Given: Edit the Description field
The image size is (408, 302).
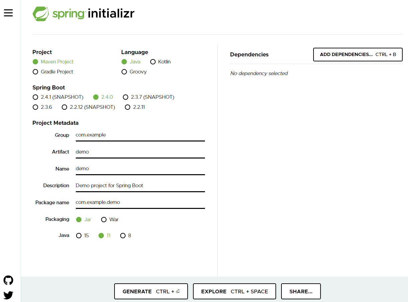Looking at the screenshot, I should pyautogui.click(x=140, y=186).
